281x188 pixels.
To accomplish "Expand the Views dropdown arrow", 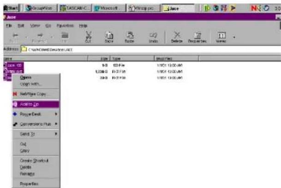I will tap(234, 37).
